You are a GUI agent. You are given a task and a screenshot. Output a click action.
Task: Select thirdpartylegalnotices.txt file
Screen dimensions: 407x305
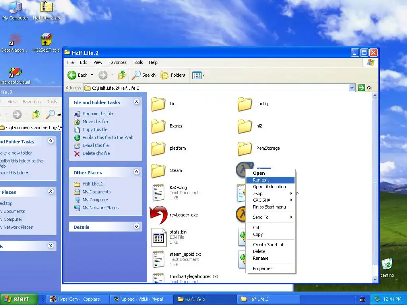pos(185,278)
